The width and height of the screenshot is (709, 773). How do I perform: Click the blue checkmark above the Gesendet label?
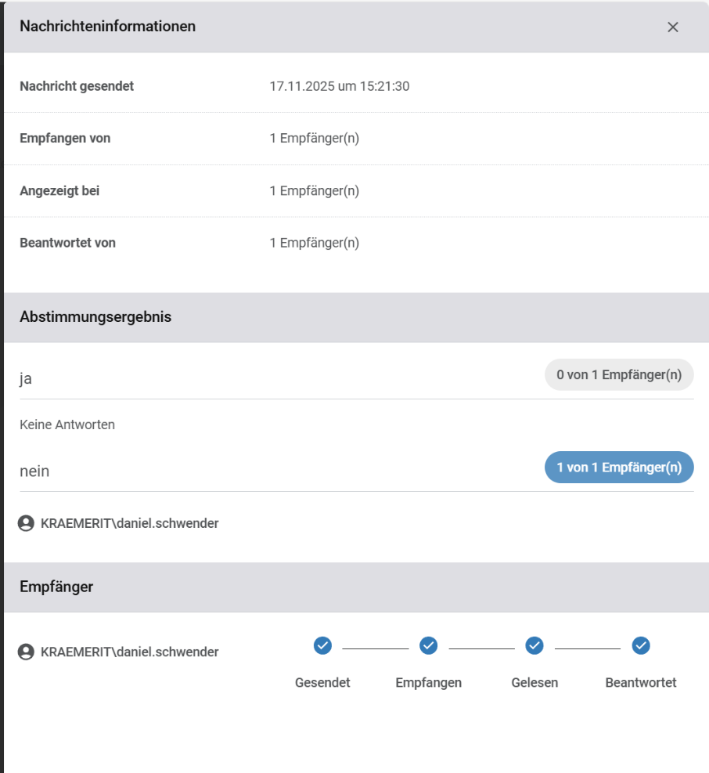coord(322,646)
